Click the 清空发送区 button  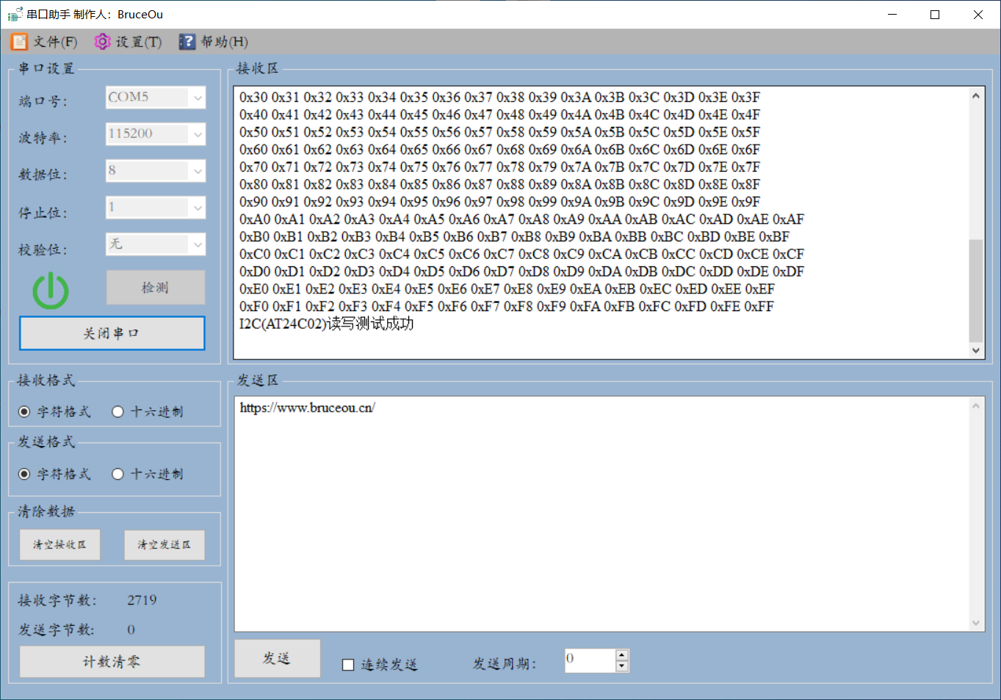[165, 544]
